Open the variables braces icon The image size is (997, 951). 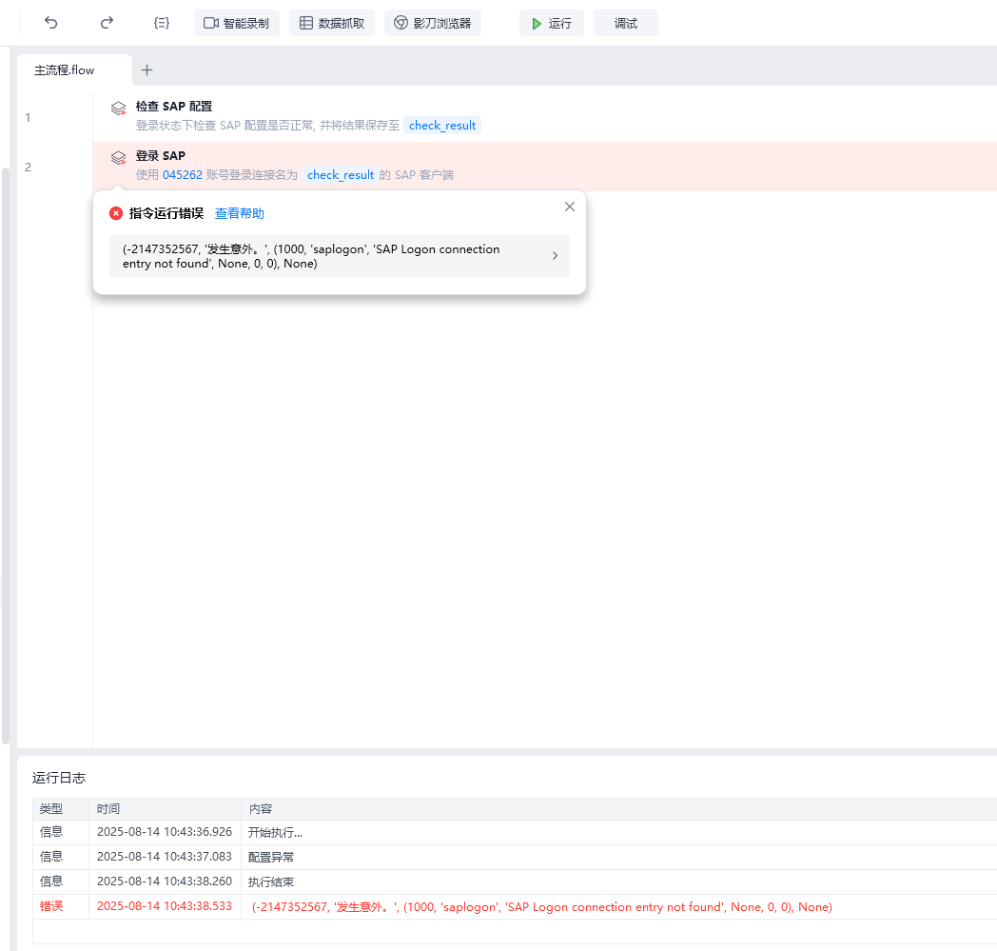pos(162,23)
